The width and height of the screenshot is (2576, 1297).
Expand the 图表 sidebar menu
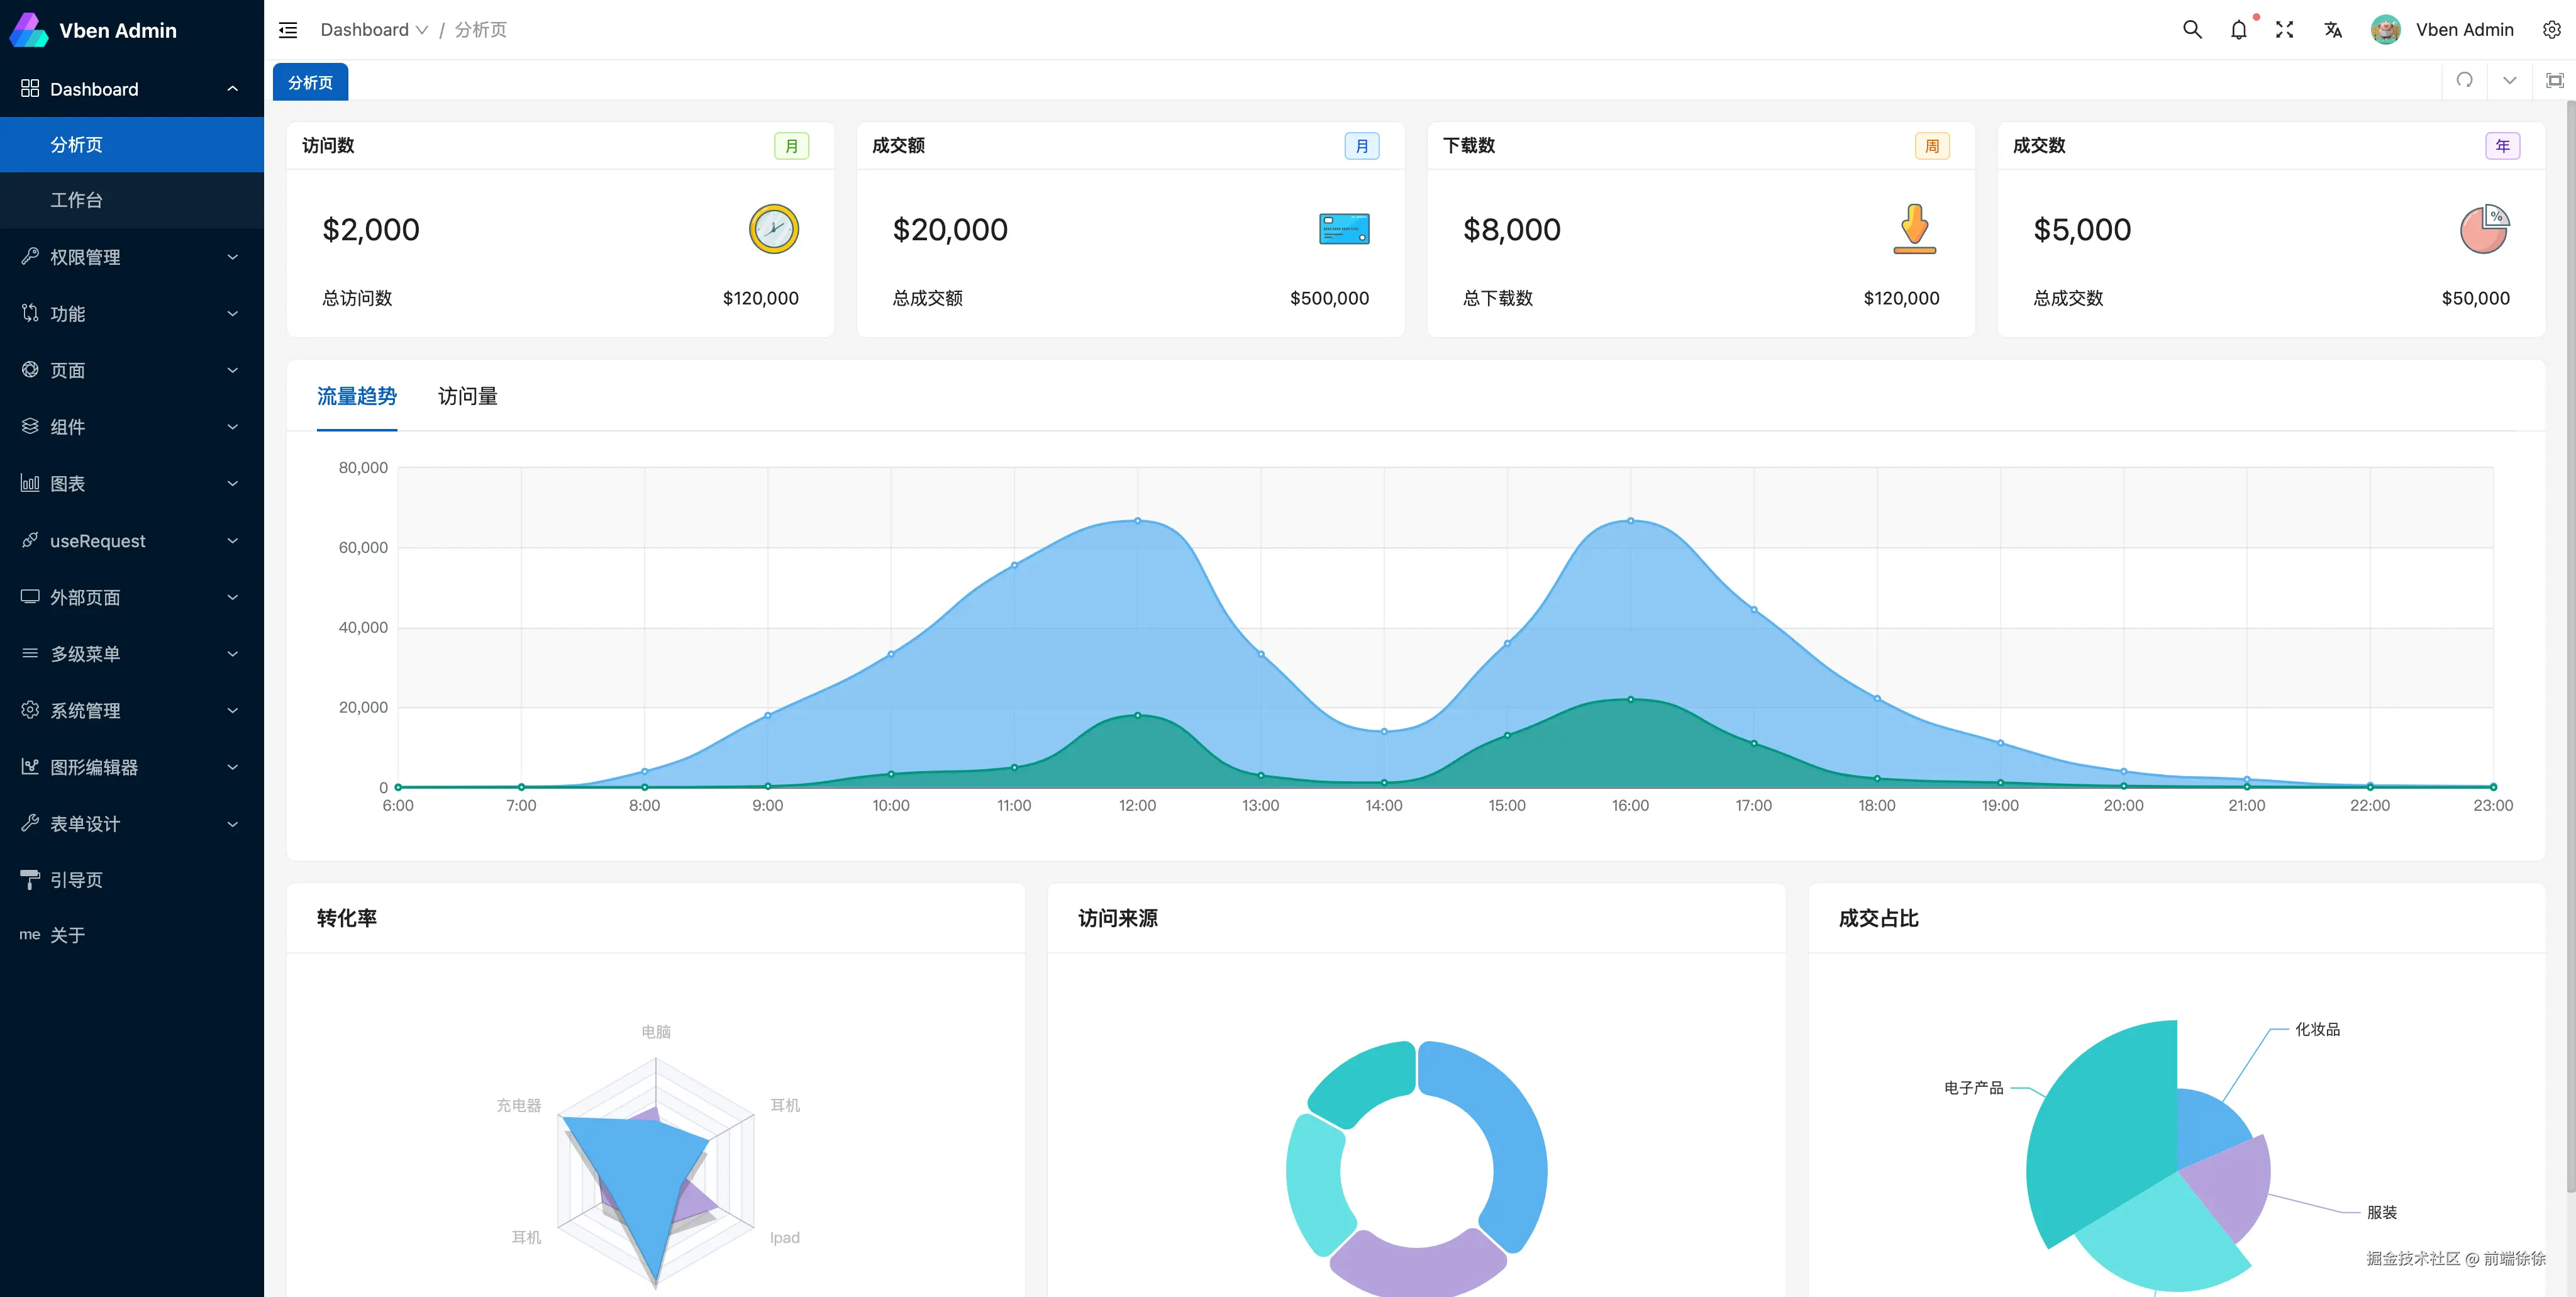131,484
